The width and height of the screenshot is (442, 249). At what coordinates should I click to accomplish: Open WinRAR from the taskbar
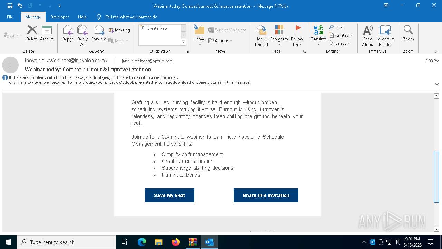[193, 242]
